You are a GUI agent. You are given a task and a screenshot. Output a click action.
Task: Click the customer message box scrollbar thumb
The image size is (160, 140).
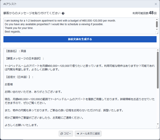157,24
